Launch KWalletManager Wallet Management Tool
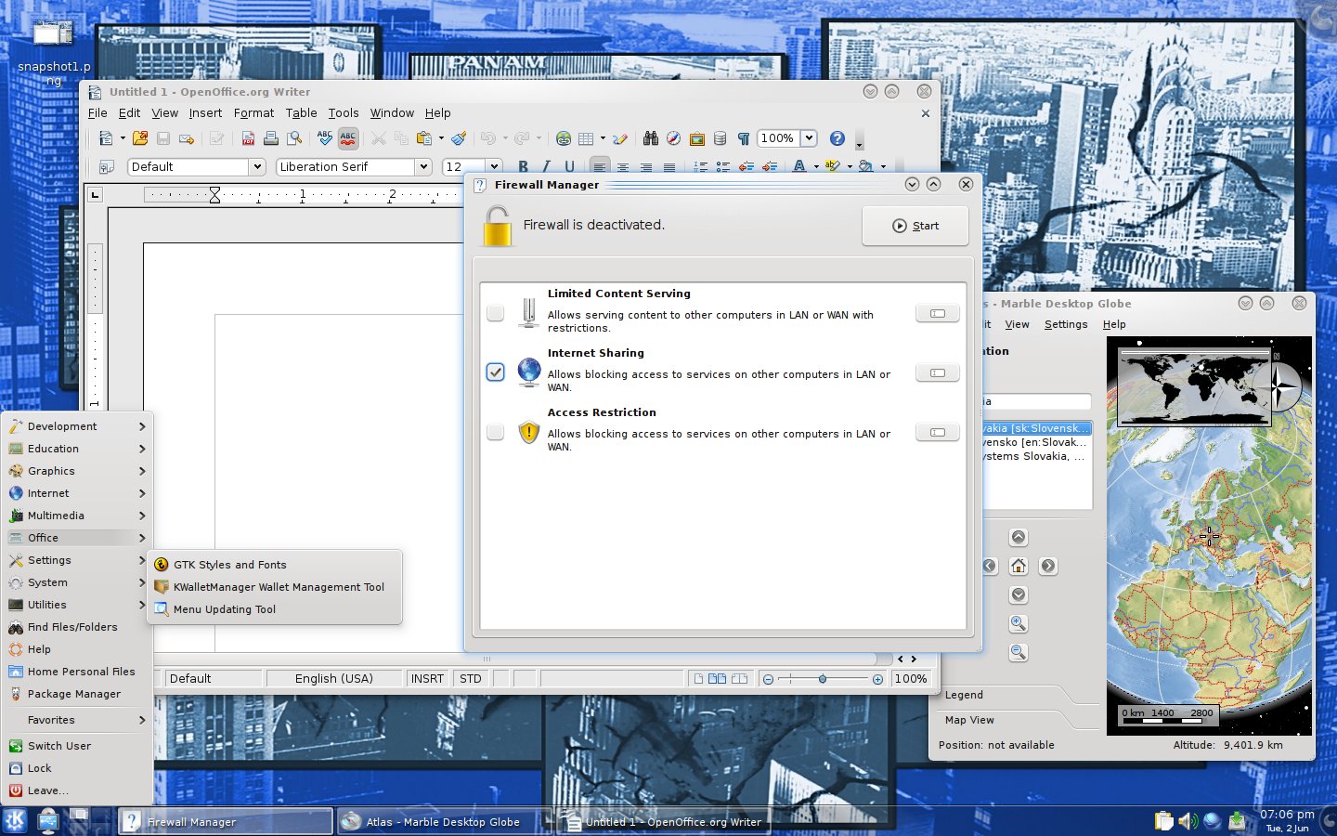Image resolution: width=1337 pixels, height=836 pixels. point(275,587)
